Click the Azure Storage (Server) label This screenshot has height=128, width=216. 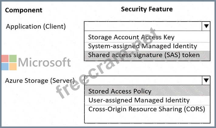pos(40,81)
